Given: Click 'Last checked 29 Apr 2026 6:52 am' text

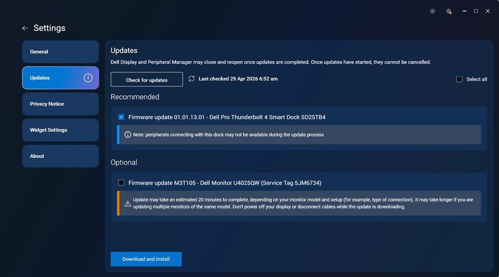Looking at the screenshot, I should tap(238, 79).
